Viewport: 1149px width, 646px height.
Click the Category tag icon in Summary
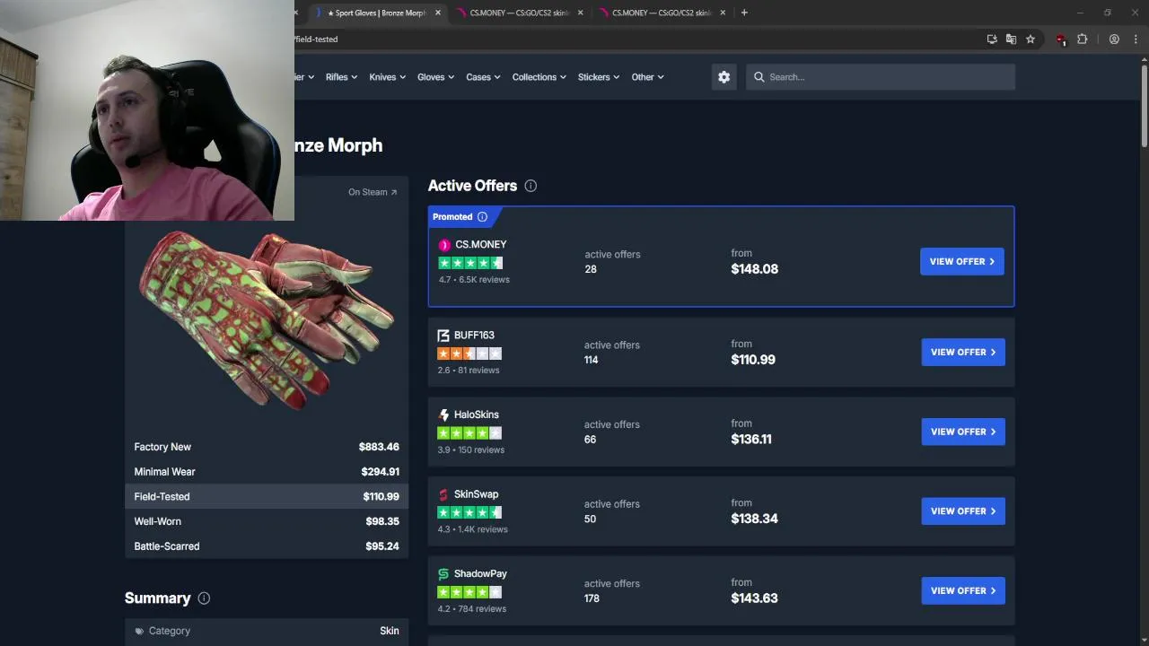coord(139,632)
